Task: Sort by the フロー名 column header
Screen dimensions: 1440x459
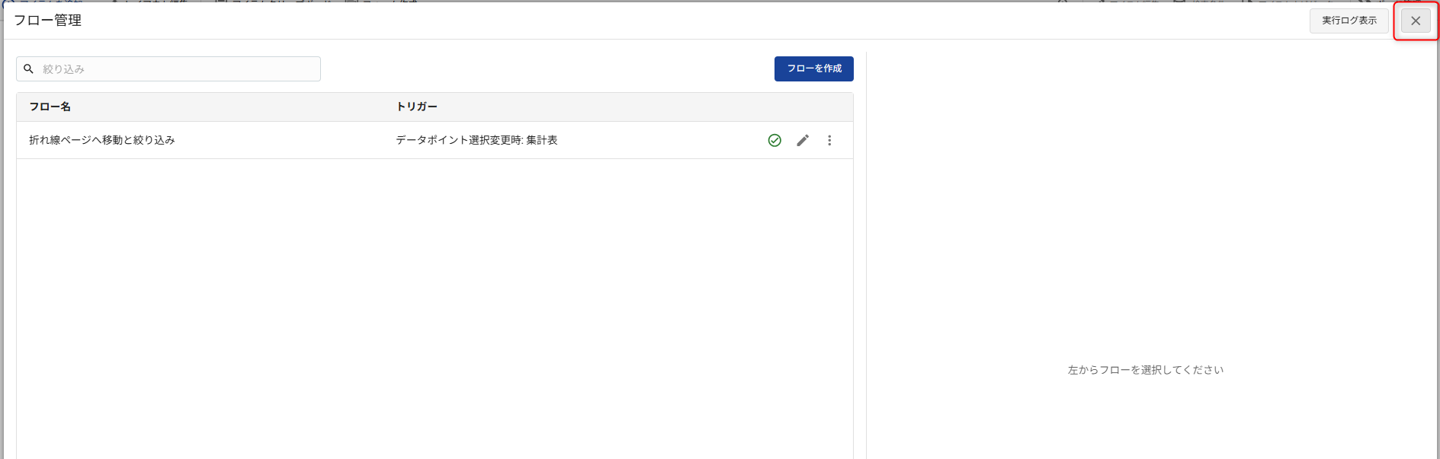Action: [50, 107]
